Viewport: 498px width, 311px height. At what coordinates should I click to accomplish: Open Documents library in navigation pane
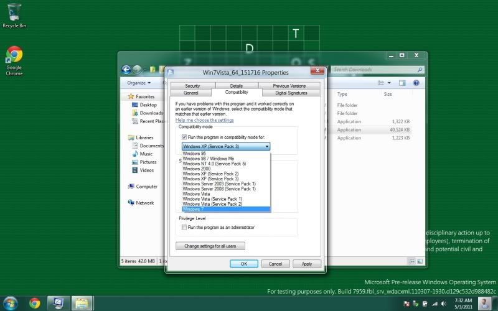[148, 146]
